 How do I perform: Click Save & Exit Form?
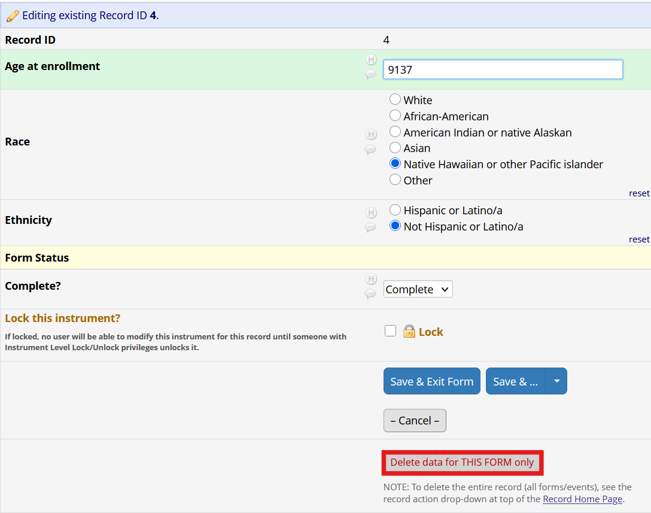coord(431,381)
